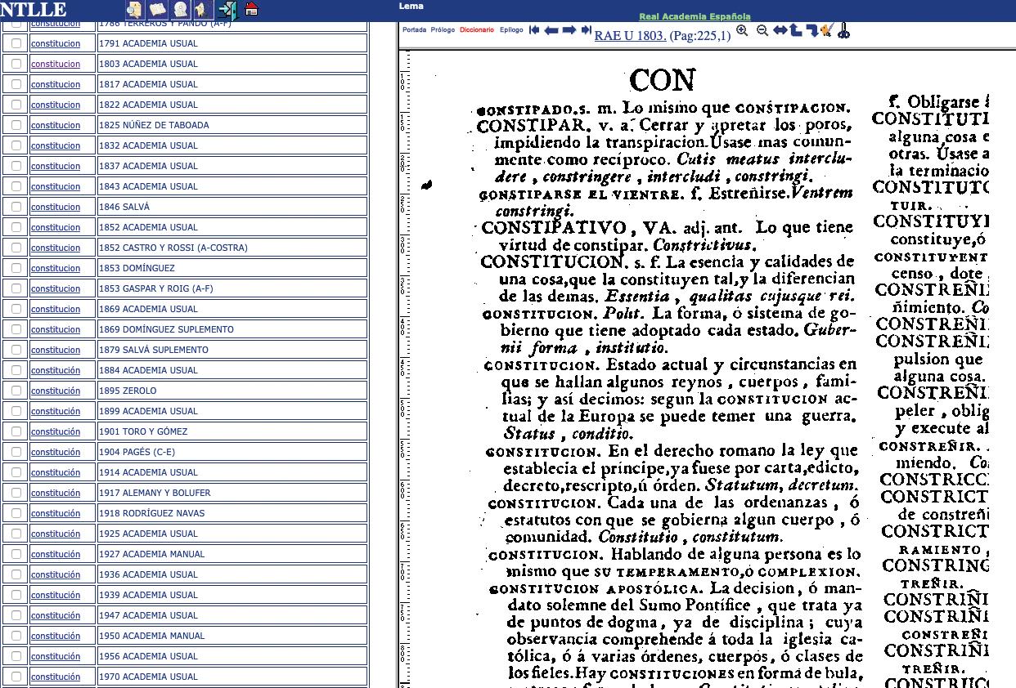The height and width of the screenshot is (688, 1016).
Task: Select the Diccionario tab
Action: (x=477, y=30)
